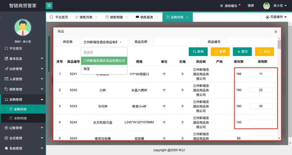The height and width of the screenshot is (155, 292).
Task: Click 清除缓存 in the top bar
Action: pyautogui.click(x=231, y=6)
